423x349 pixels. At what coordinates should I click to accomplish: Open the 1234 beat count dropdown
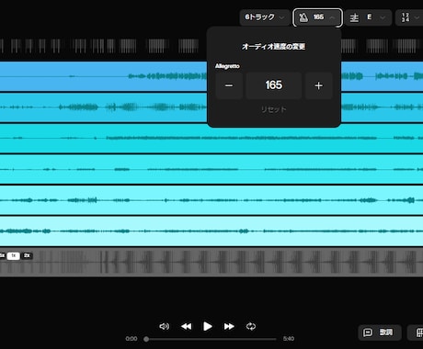point(409,17)
